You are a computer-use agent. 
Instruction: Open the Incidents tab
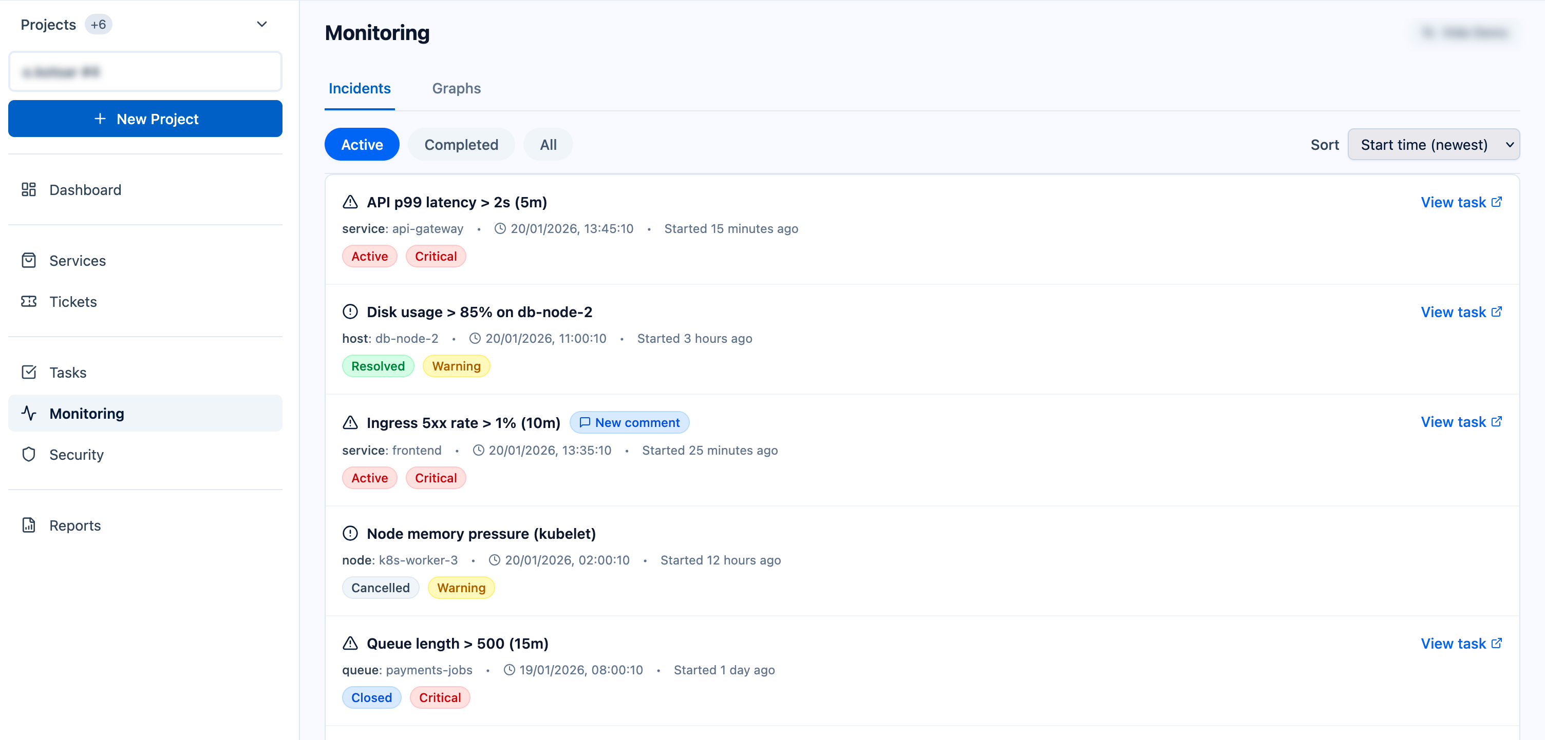(x=359, y=89)
